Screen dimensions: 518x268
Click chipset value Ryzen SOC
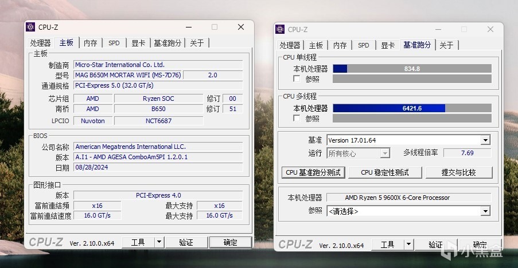tap(158, 98)
